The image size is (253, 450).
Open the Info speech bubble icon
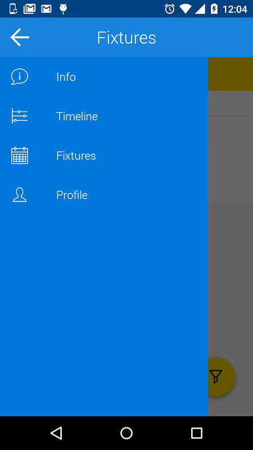pyautogui.click(x=20, y=77)
